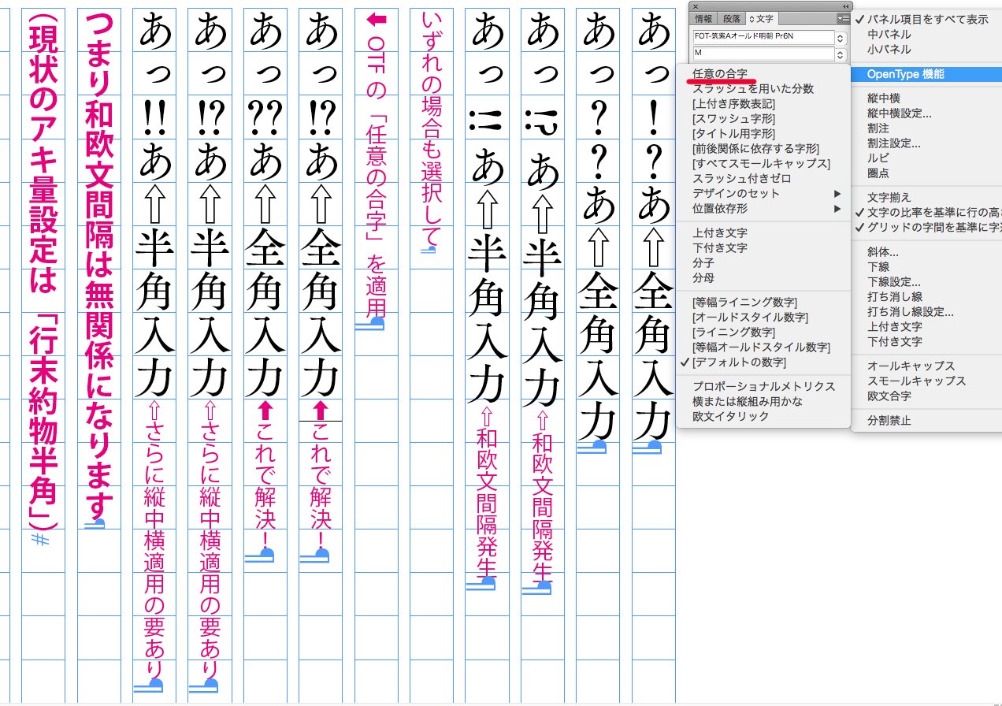
Task: Open the highlighted OpenType 機能 item
Action: pyautogui.click(x=927, y=74)
